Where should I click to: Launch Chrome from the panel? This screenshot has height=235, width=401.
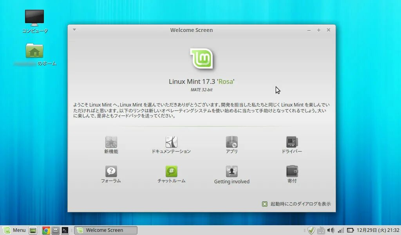(x=46, y=230)
